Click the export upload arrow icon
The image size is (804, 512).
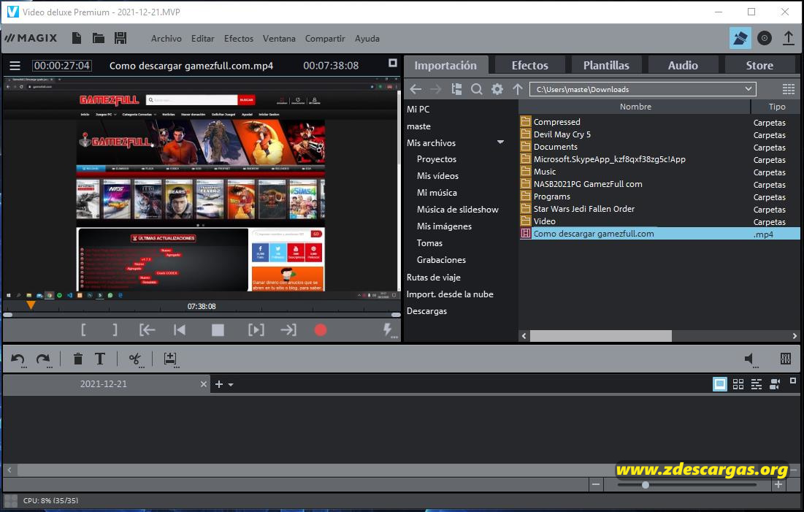[789, 38]
